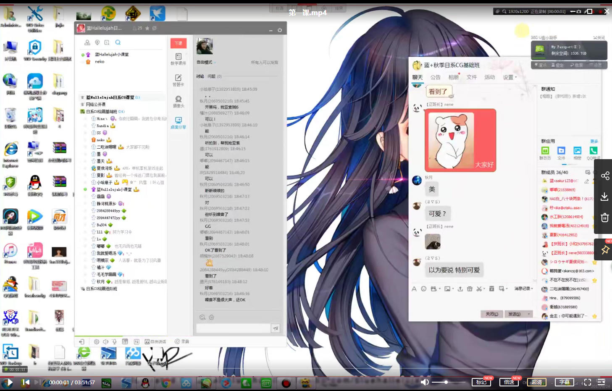Open the 答题卡 answer card tool
Screen dimensions: 612x391
pos(178,80)
